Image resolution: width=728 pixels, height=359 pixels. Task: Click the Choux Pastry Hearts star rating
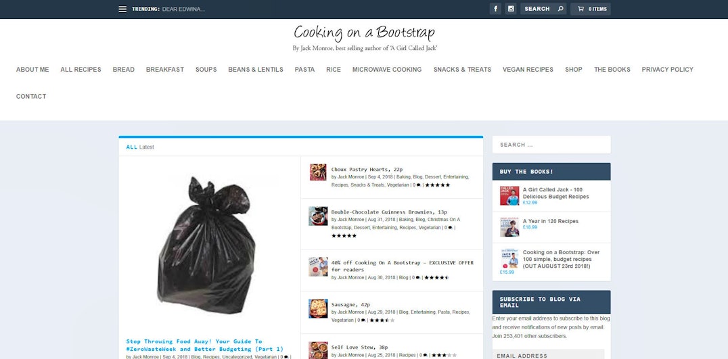[x=437, y=185]
